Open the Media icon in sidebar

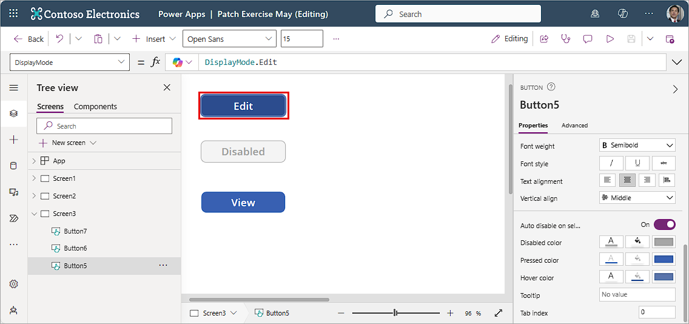[x=13, y=192]
